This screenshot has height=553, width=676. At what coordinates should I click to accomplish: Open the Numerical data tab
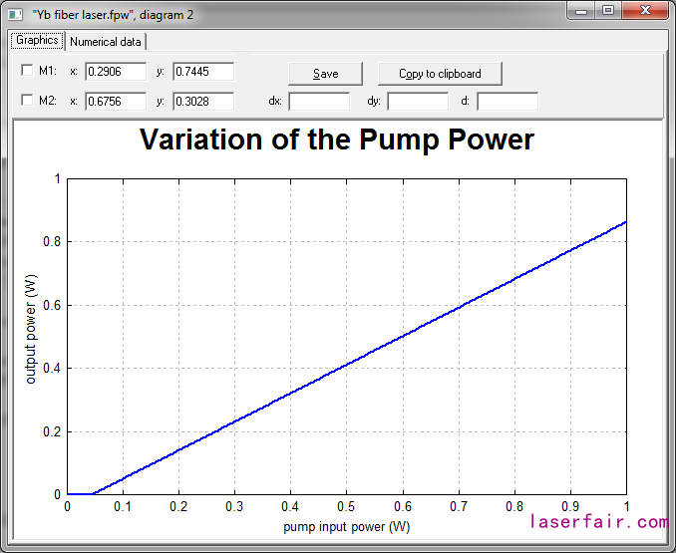106,42
